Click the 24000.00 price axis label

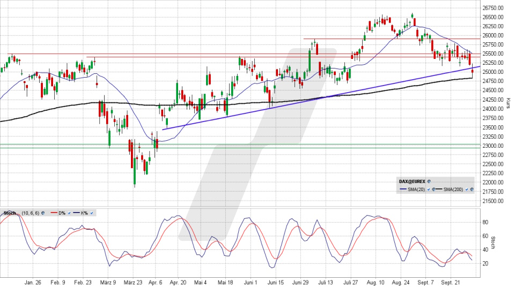(493, 109)
